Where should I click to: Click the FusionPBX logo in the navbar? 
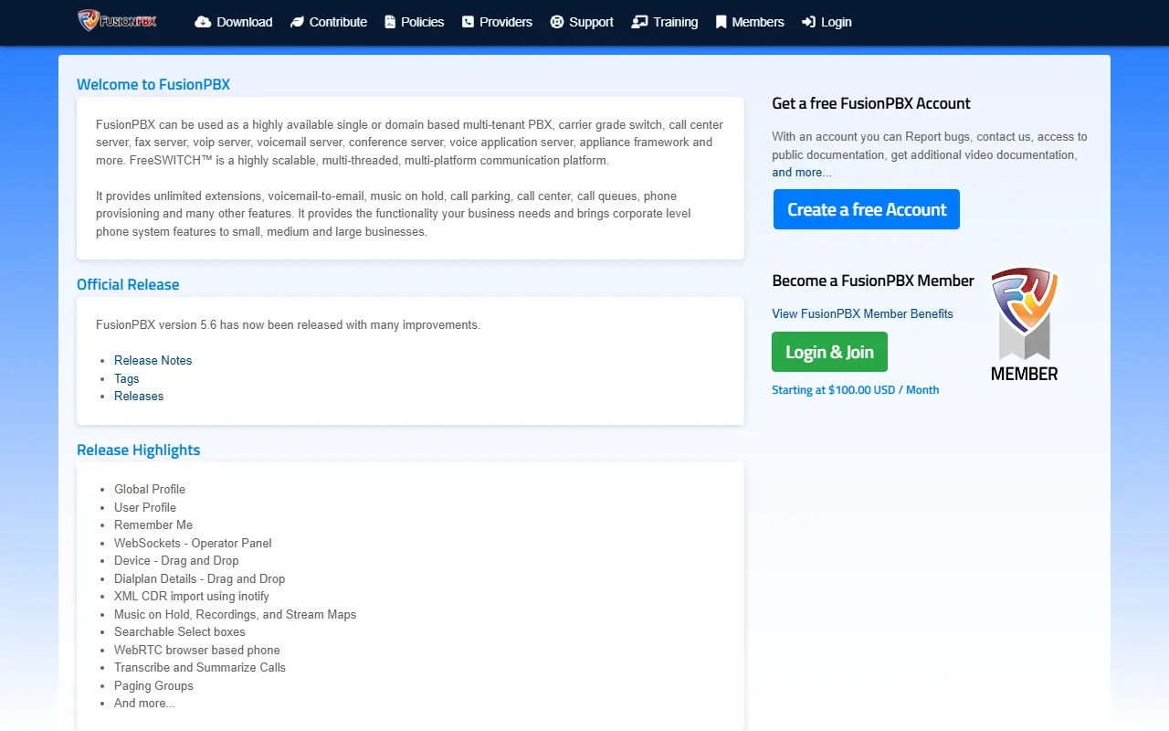[x=117, y=21]
